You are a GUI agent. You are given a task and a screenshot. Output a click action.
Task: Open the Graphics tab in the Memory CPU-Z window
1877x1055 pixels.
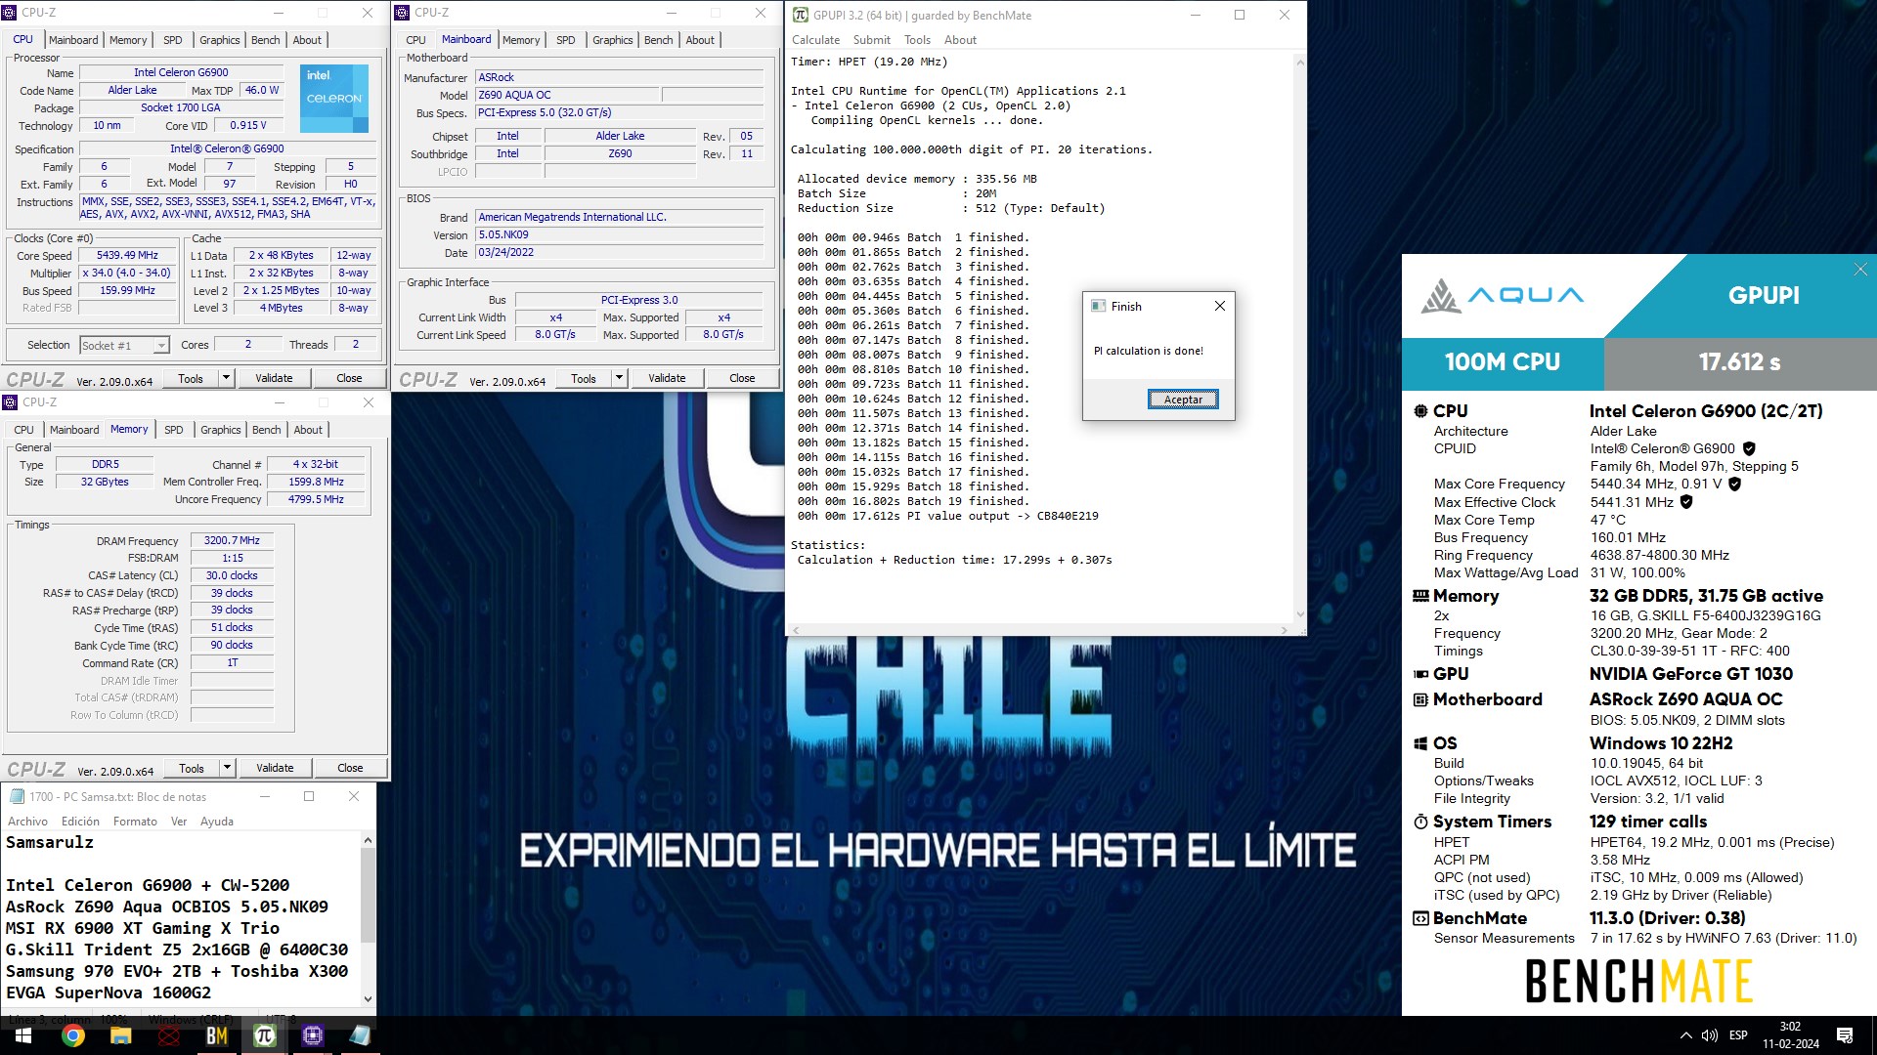coord(220,430)
